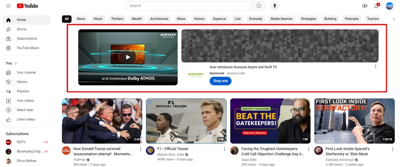This screenshot has height=167, width=400.
Task: Play the Acerpure ad video
Action: 128,57
